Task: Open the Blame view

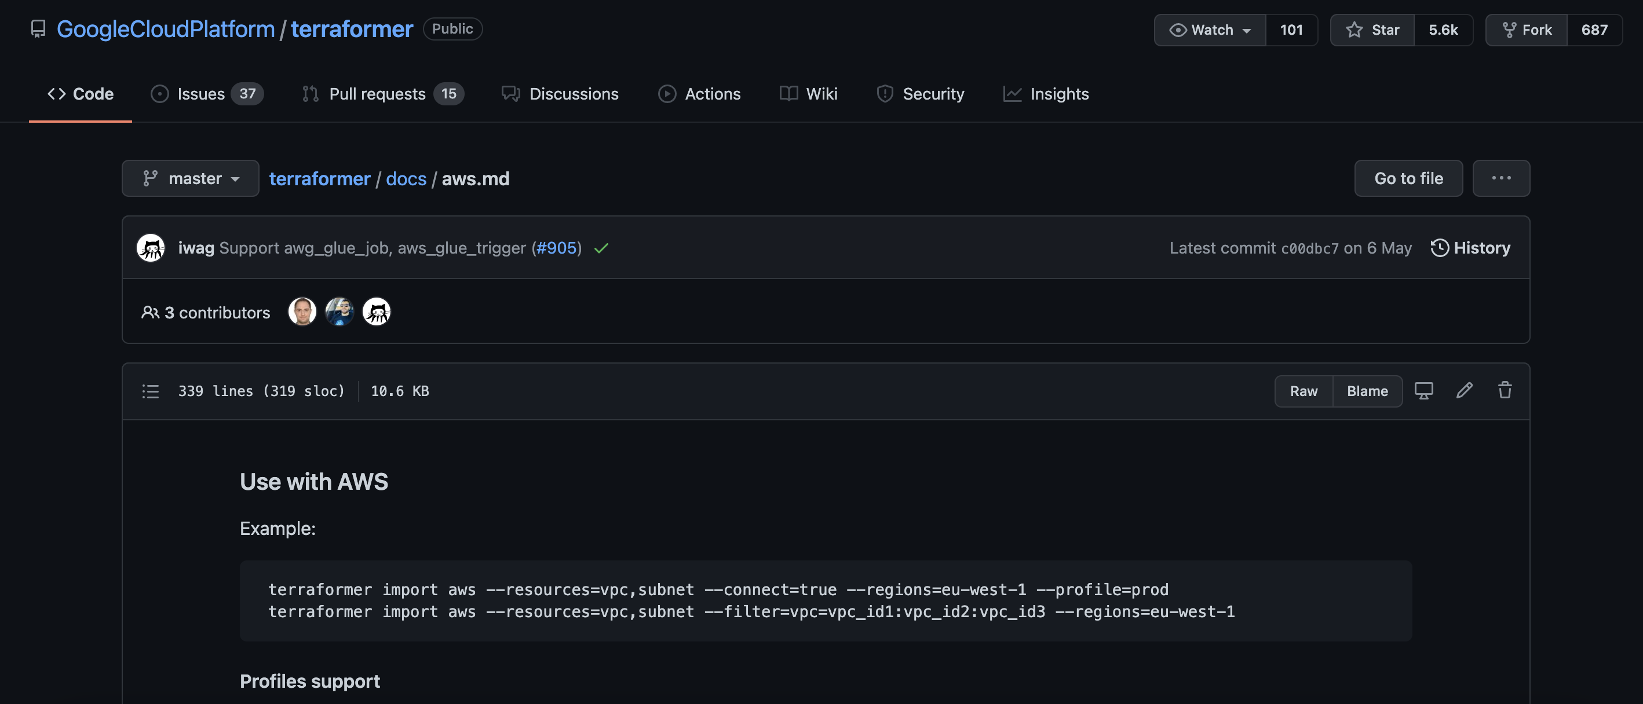Action: (1367, 391)
